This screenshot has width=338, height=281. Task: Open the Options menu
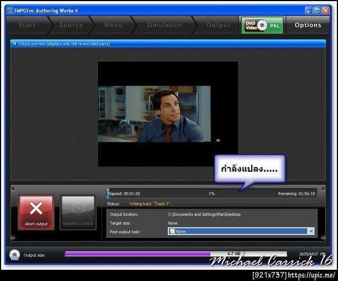coord(308,25)
